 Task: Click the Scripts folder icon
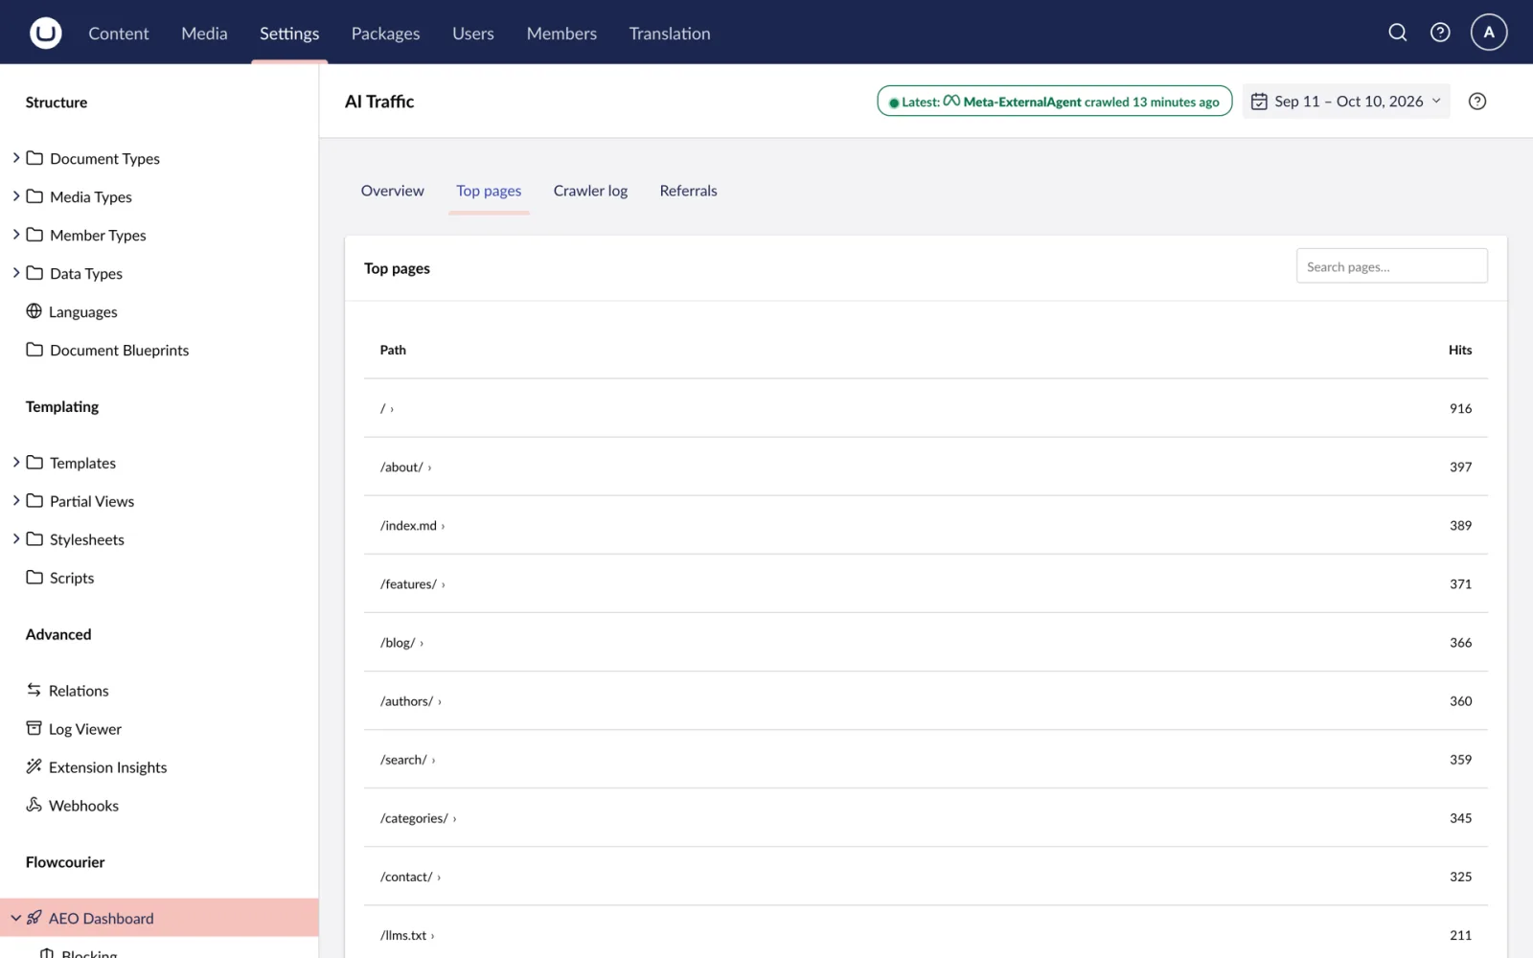coord(34,578)
